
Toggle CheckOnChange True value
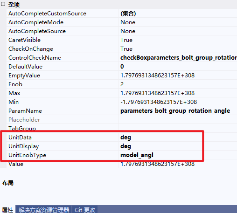(178, 49)
